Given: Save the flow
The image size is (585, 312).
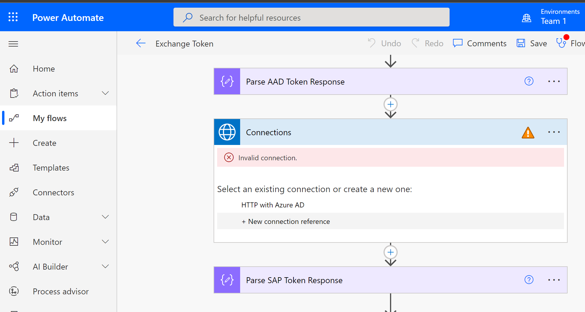Looking at the screenshot, I should click(x=532, y=43).
